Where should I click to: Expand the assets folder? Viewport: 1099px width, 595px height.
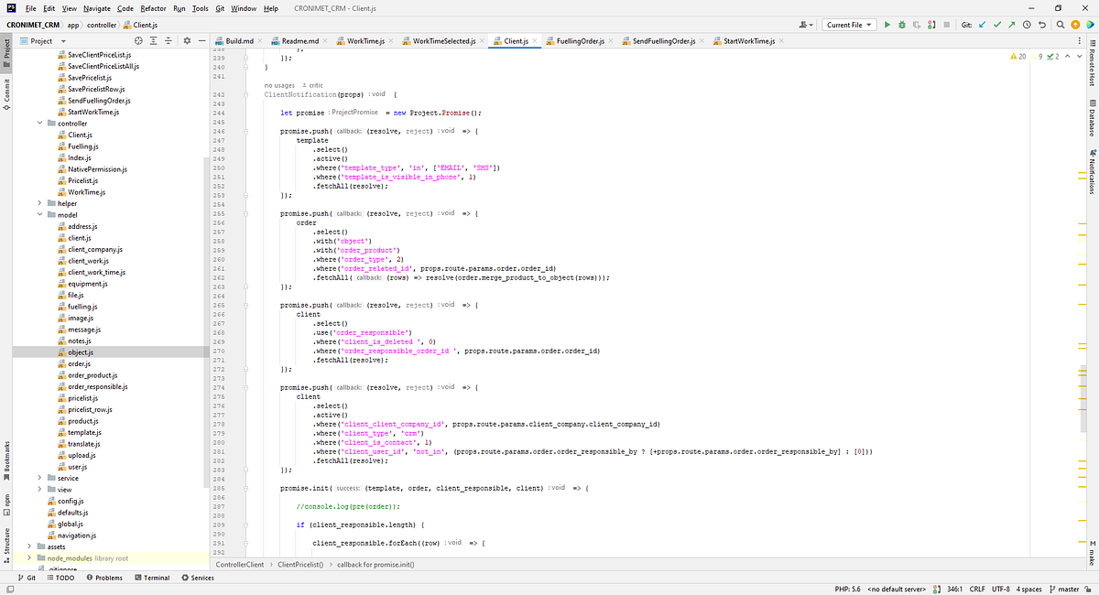coord(29,546)
